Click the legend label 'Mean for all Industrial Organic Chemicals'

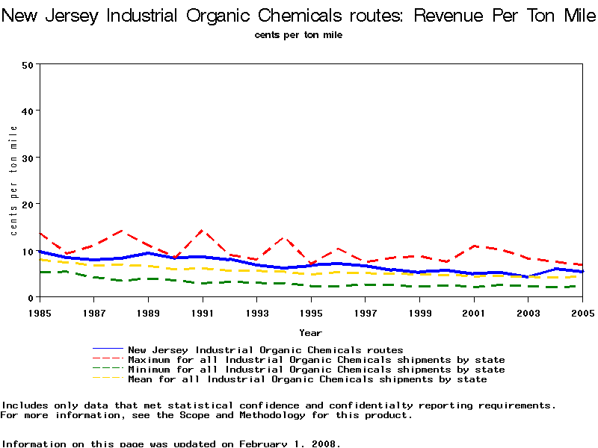click(x=307, y=379)
